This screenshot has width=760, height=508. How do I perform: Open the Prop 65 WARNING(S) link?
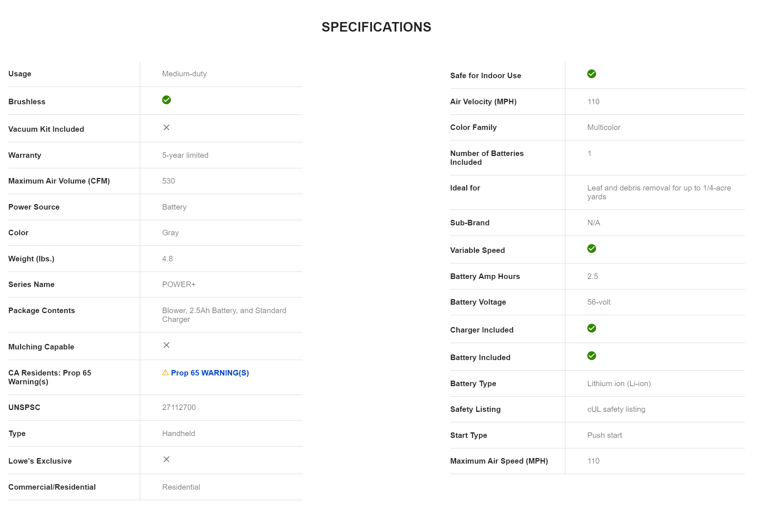[x=210, y=373]
